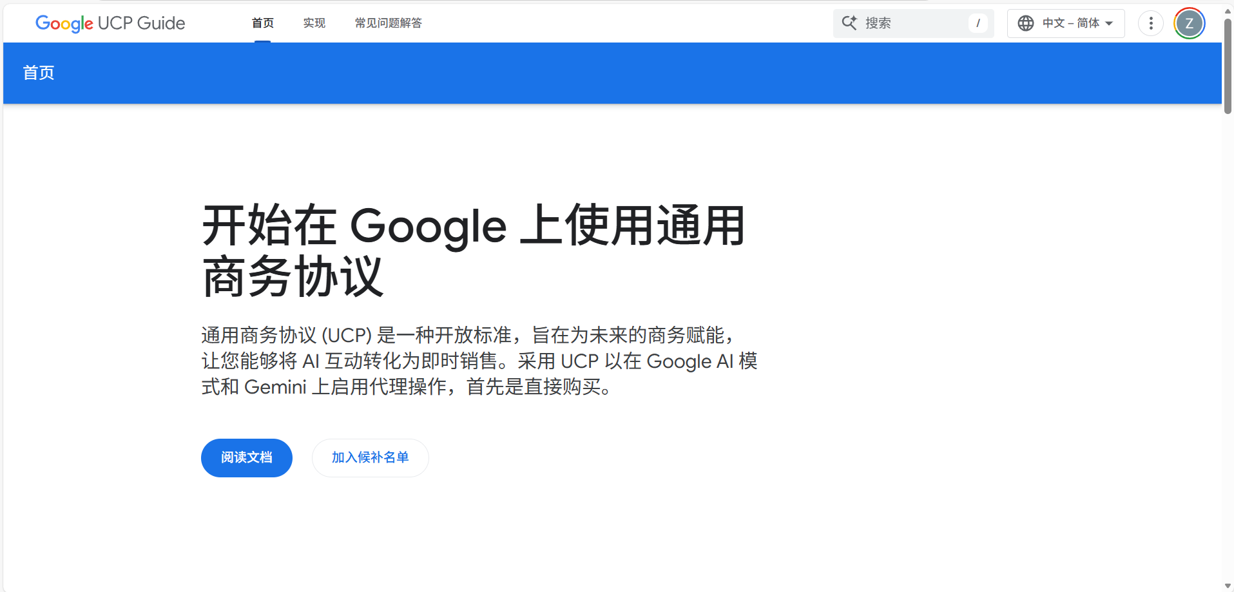Viewport: 1234px width, 592px height.
Task: Expand the 中文 – 简体 language dropdown
Action: click(x=1066, y=23)
